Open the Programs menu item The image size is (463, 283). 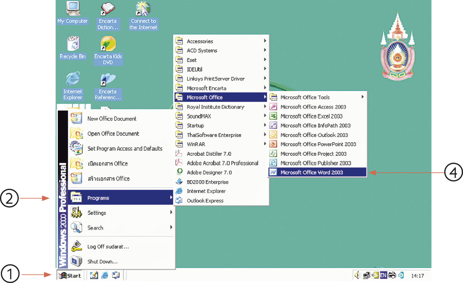click(x=121, y=198)
